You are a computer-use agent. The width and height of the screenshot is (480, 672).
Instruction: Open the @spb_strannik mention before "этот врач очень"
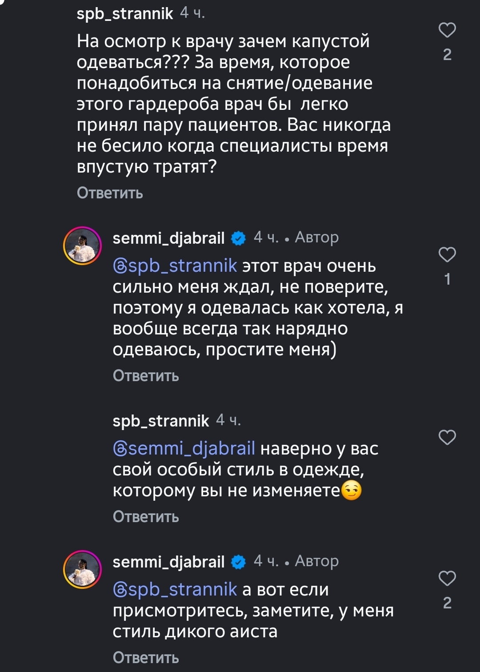175,266
